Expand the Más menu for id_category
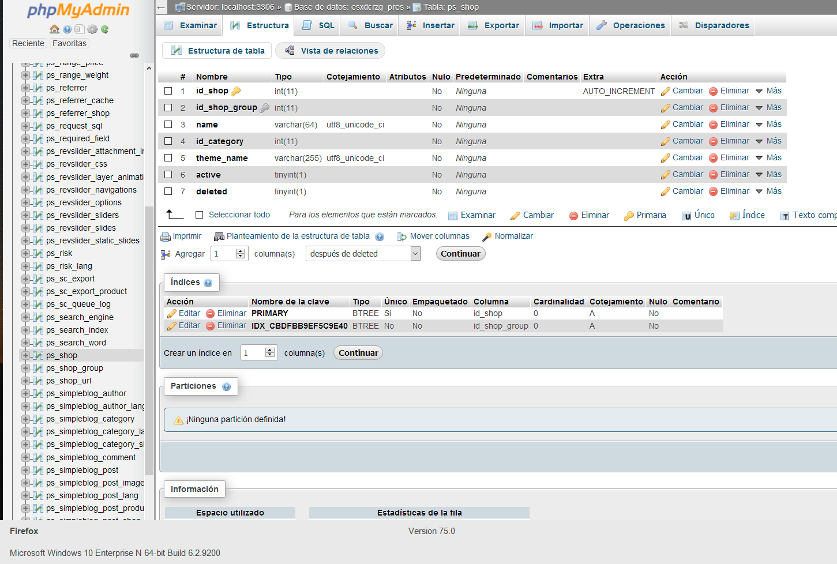 [768, 141]
